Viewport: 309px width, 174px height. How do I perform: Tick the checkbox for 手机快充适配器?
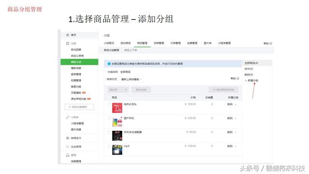point(109,132)
